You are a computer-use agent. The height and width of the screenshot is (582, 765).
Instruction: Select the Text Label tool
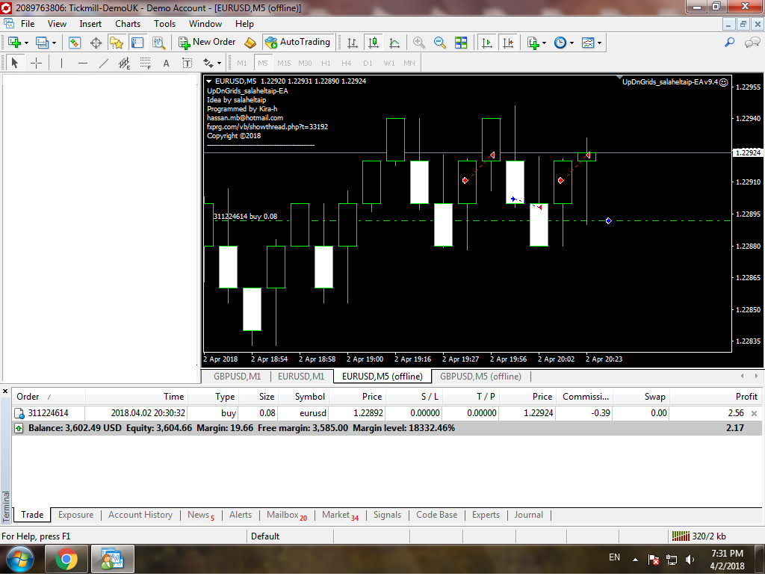click(x=188, y=63)
